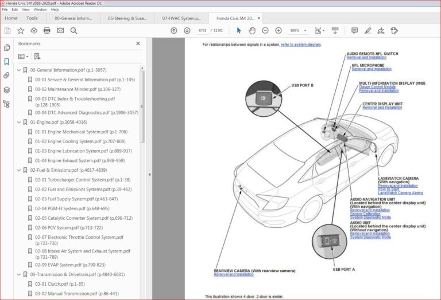Click the stamp tool icon
Viewport: 441px width, 300px height.
(x=394, y=30)
